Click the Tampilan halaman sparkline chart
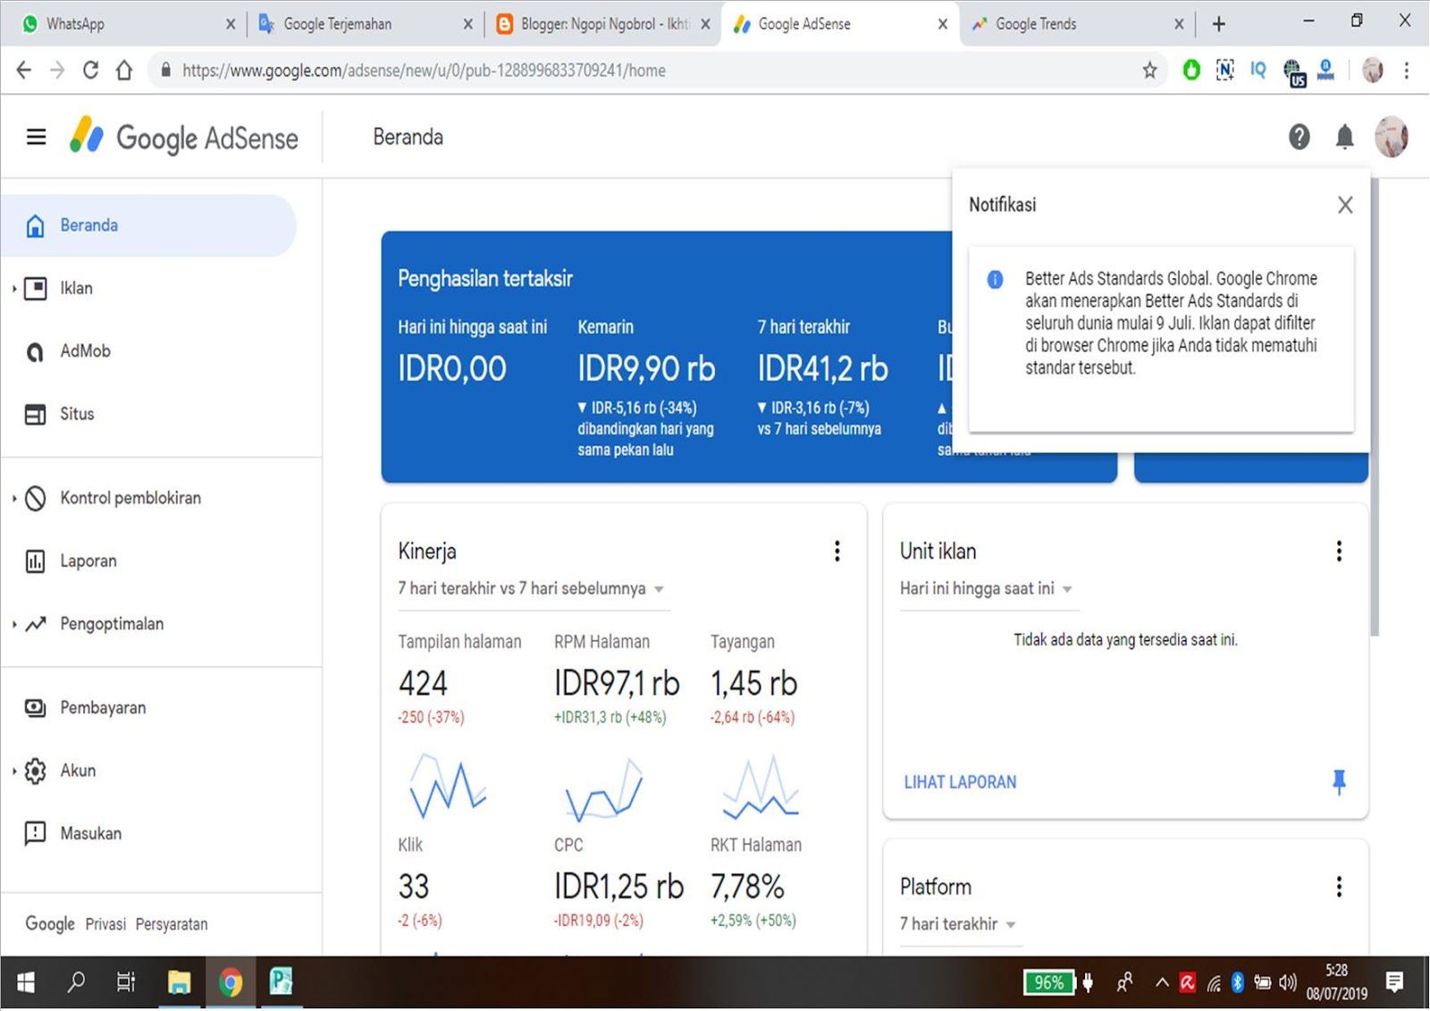The width and height of the screenshot is (1430, 1011). point(447,787)
